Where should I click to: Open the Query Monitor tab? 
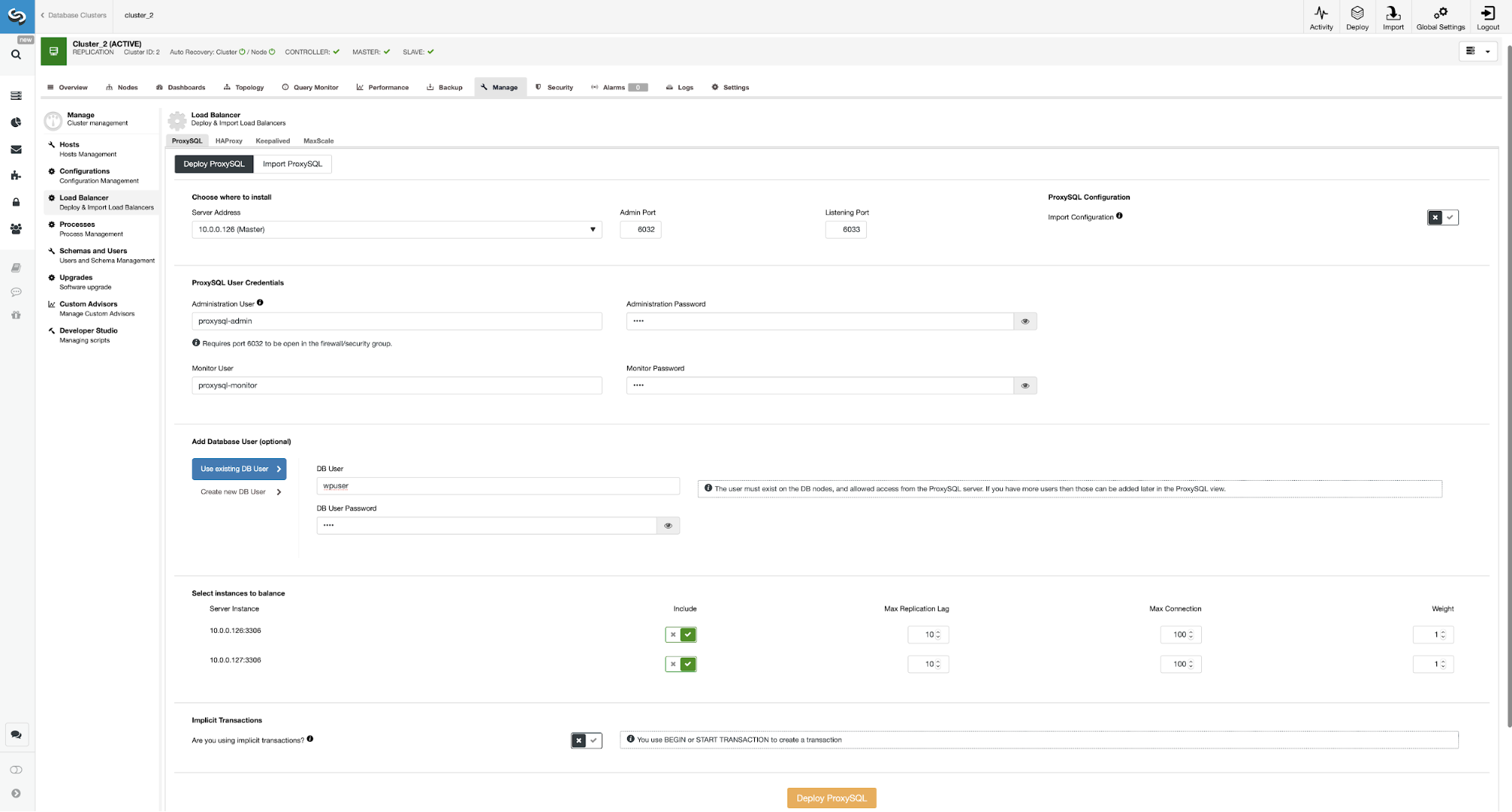(310, 87)
